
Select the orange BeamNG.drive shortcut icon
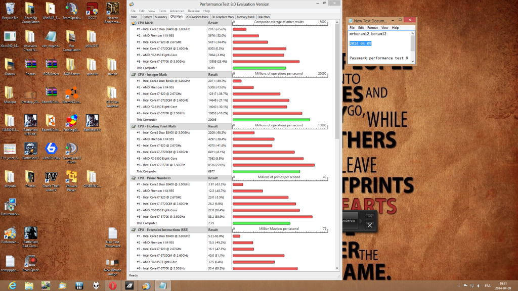71,95
